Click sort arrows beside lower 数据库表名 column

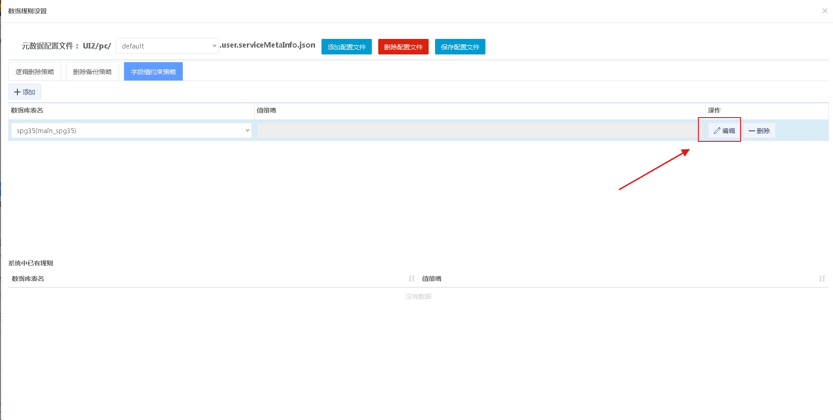click(x=411, y=279)
